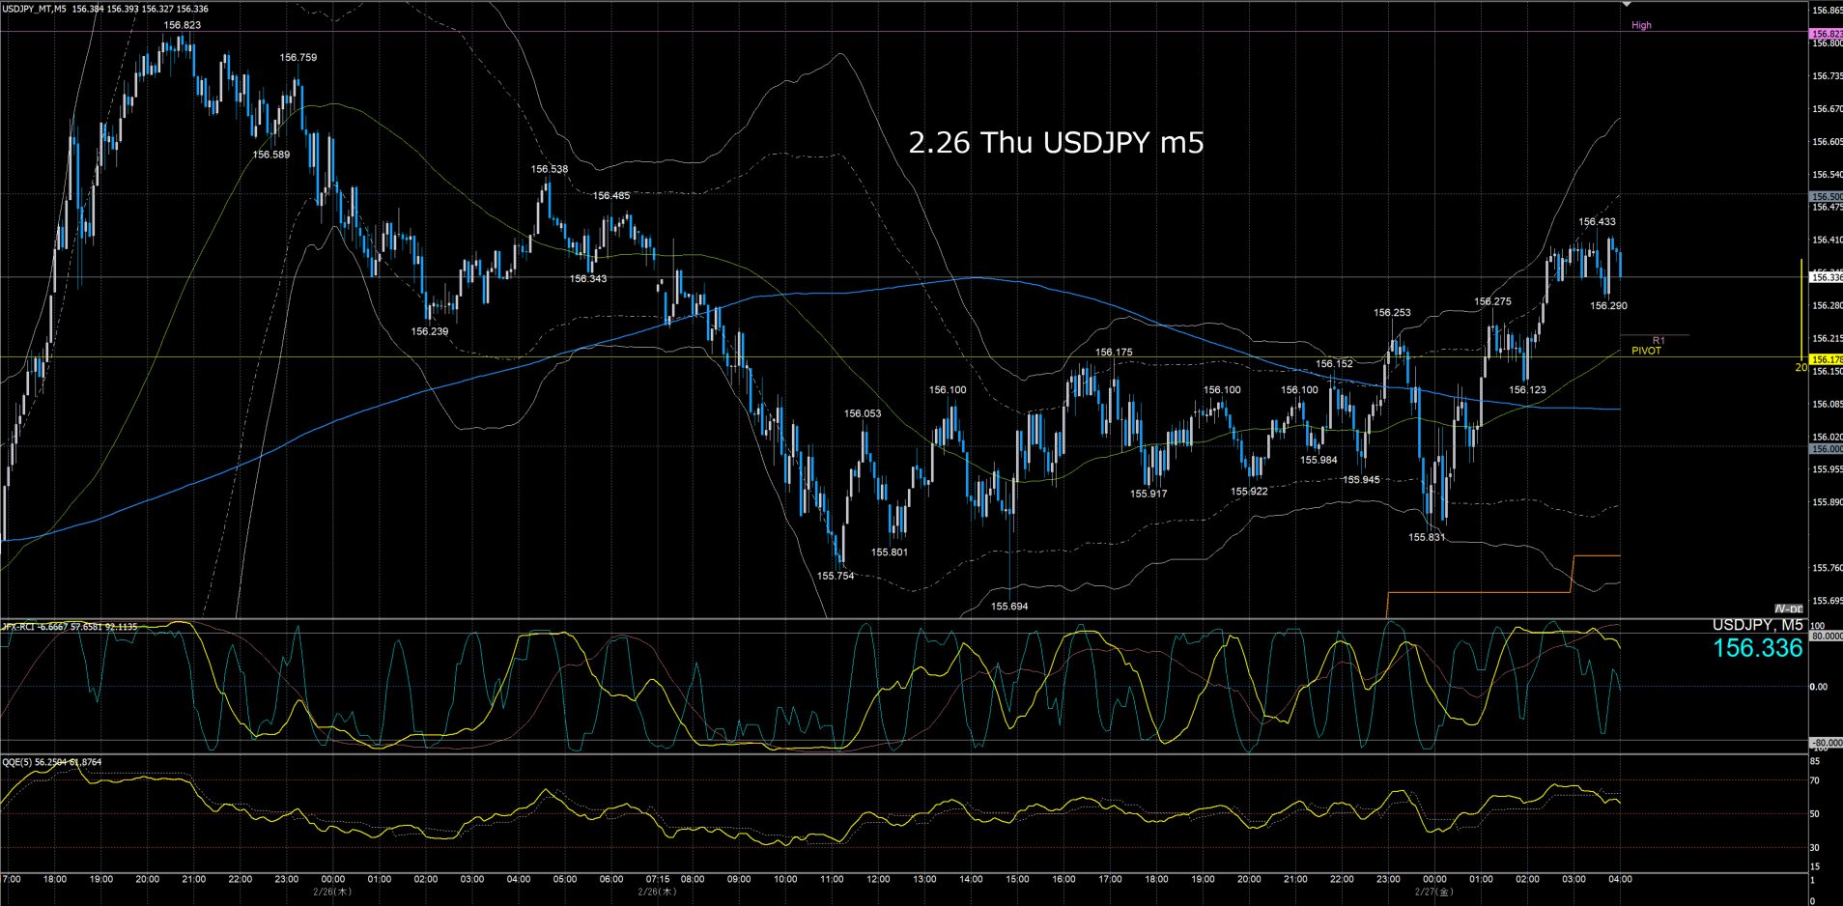
Task: Select the R1 resistance label
Action: click(1659, 340)
